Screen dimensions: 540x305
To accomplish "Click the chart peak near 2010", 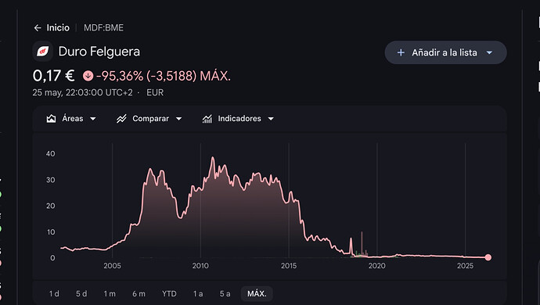I will point(213,158).
